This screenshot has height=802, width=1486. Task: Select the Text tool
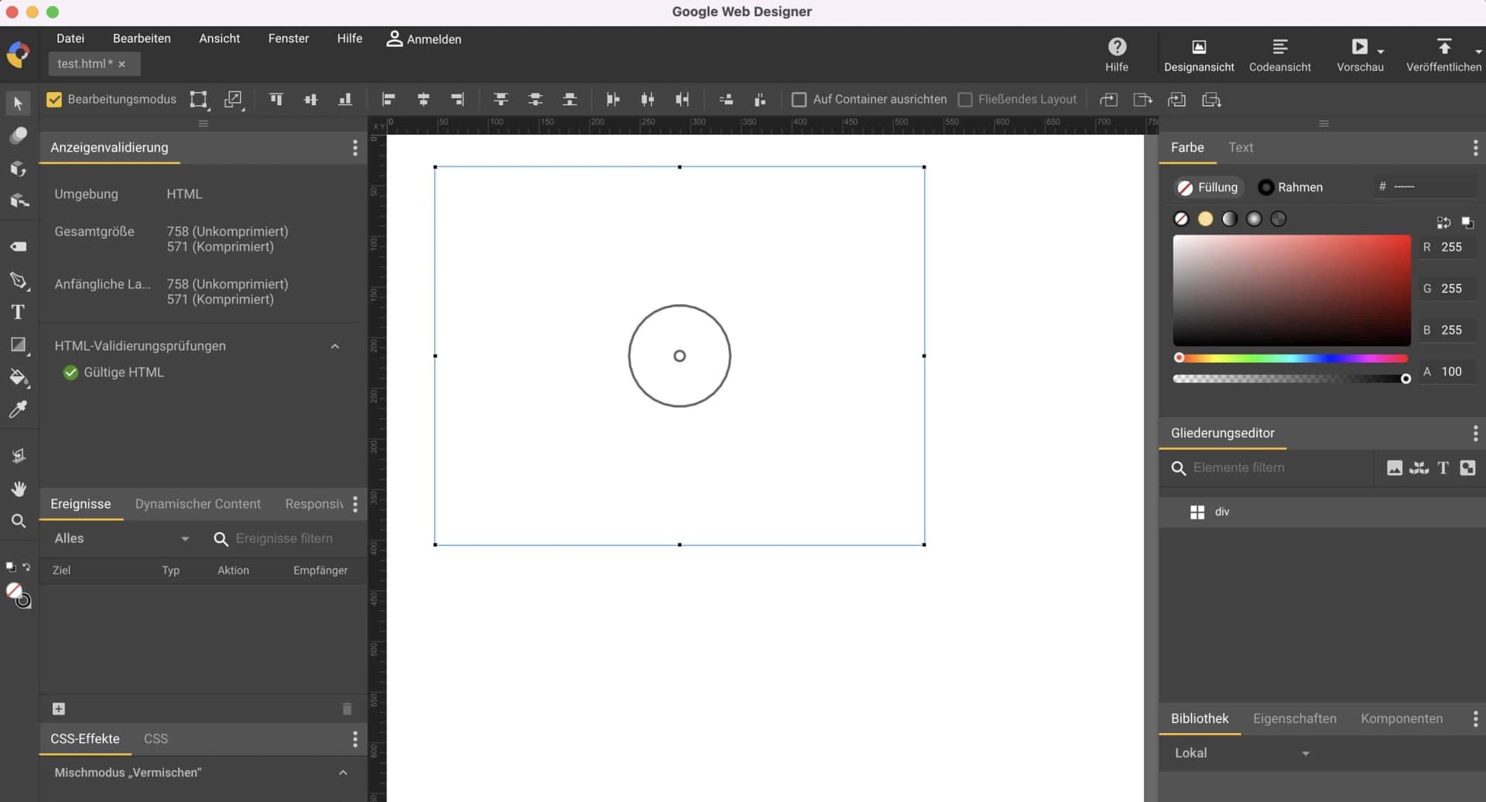19,312
